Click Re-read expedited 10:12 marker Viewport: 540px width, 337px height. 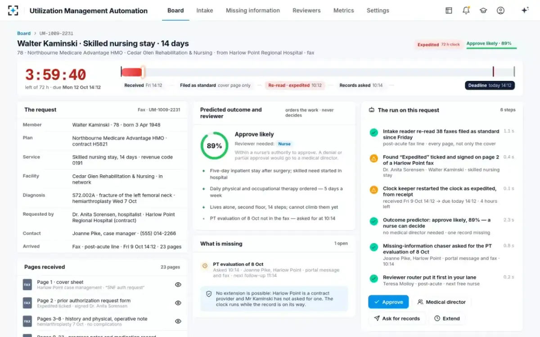(295, 85)
